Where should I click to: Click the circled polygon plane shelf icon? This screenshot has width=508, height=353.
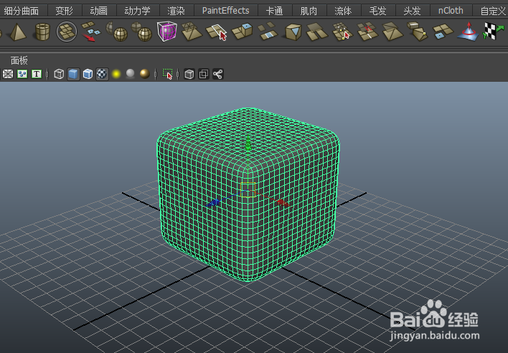tap(67, 32)
